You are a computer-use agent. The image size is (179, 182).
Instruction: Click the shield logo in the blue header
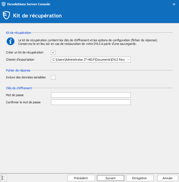click(x=6, y=16)
